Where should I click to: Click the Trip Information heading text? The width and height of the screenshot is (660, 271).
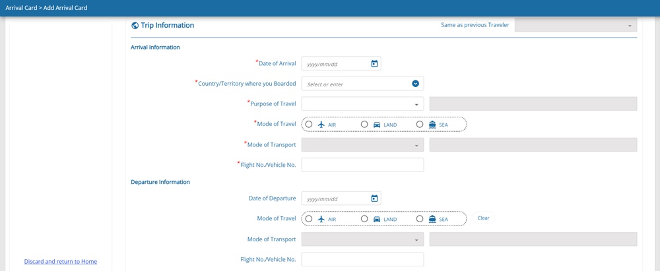coord(168,25)
